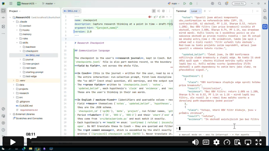Hide the Terminal tool window
This screenshot has width=269, height=151.
[257, 11]
